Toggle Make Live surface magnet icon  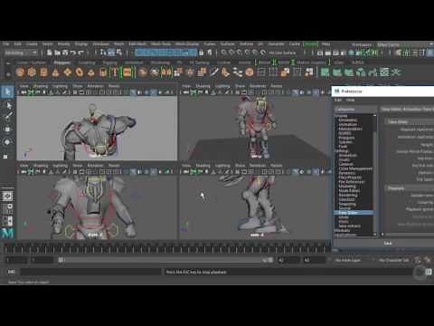(x=263, y=53)
